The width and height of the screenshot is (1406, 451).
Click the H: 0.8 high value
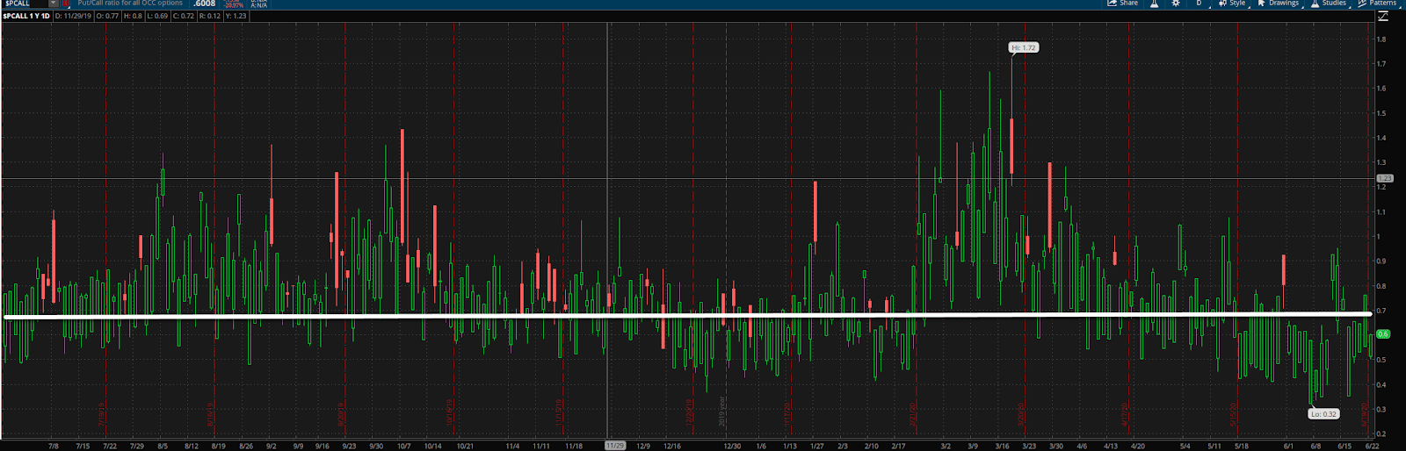pyautogui.click(x=133, y=16)
